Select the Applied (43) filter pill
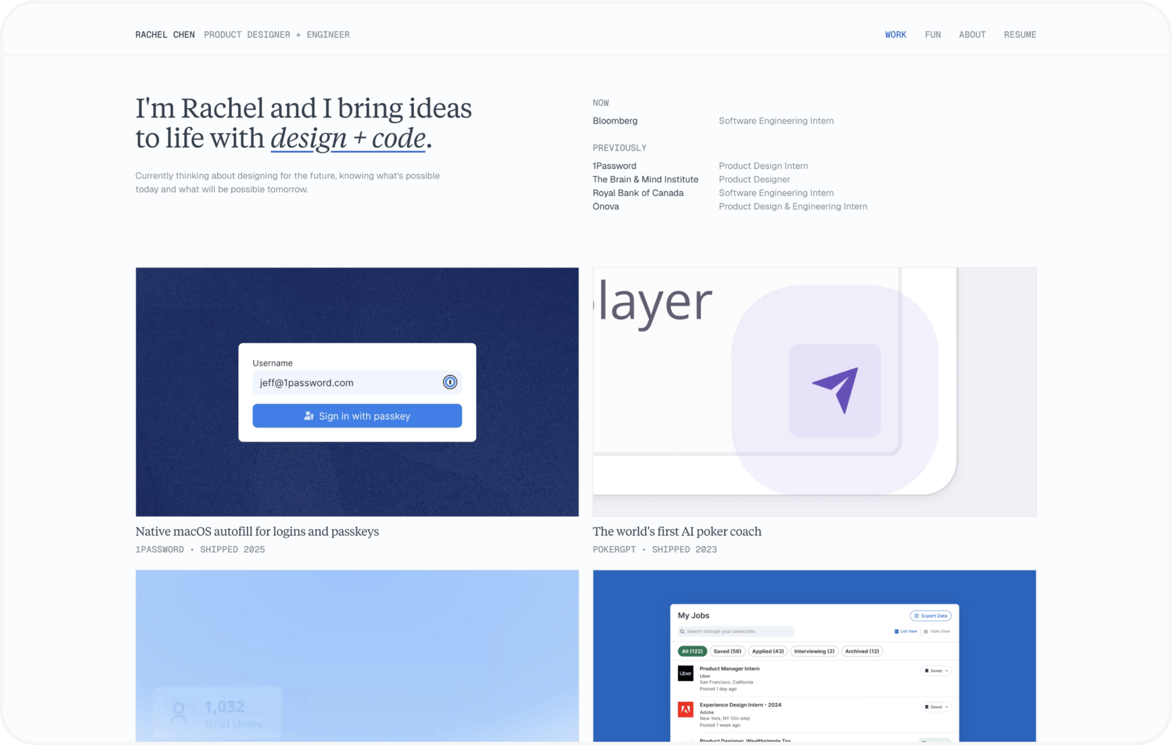1172x745 pixels. pyautogui.click(x=768, y=651)
